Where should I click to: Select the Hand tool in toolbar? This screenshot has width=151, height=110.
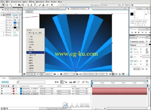pos(7,5)
